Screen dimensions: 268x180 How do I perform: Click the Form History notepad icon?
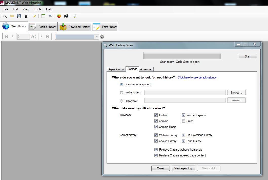point(97,27)
